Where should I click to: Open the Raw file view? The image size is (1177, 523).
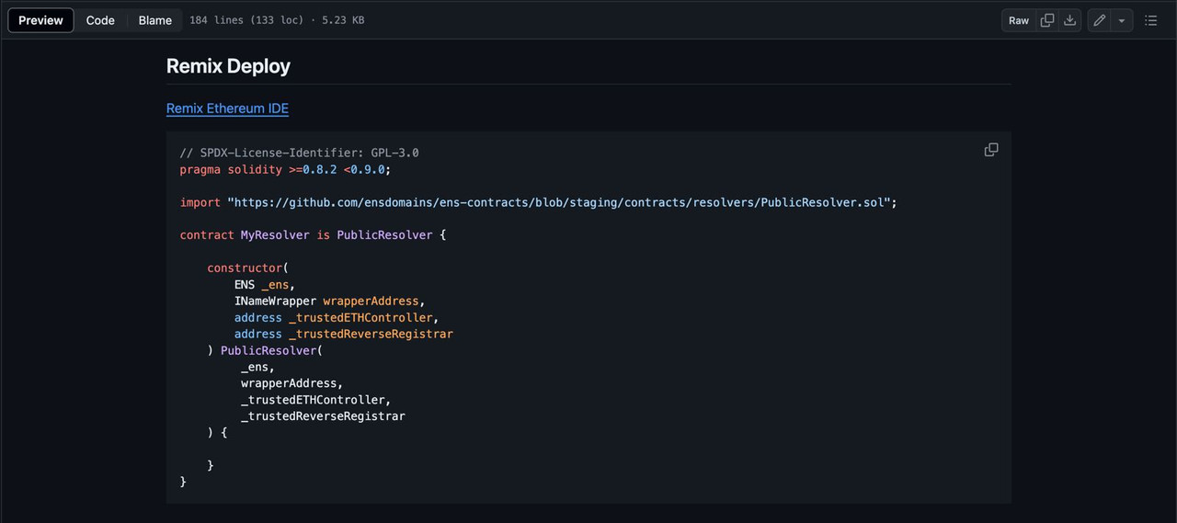1019,20
